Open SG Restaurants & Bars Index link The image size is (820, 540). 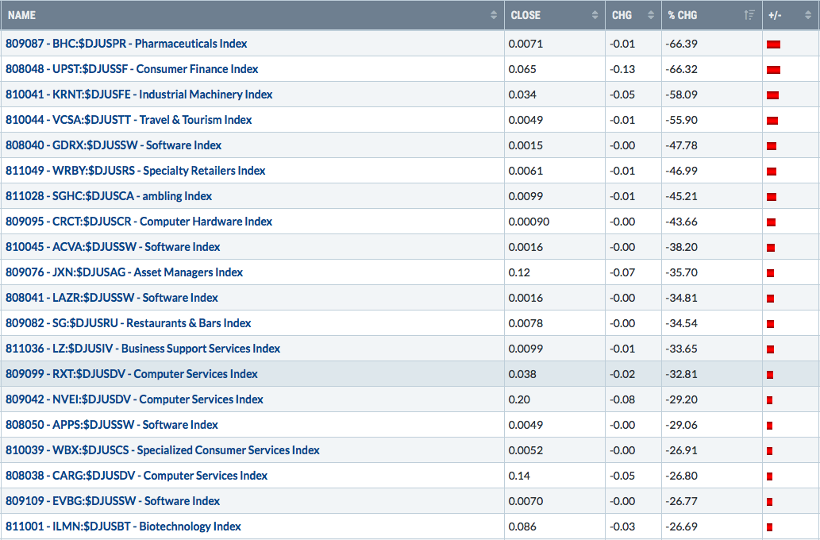[x=128, y=323]
